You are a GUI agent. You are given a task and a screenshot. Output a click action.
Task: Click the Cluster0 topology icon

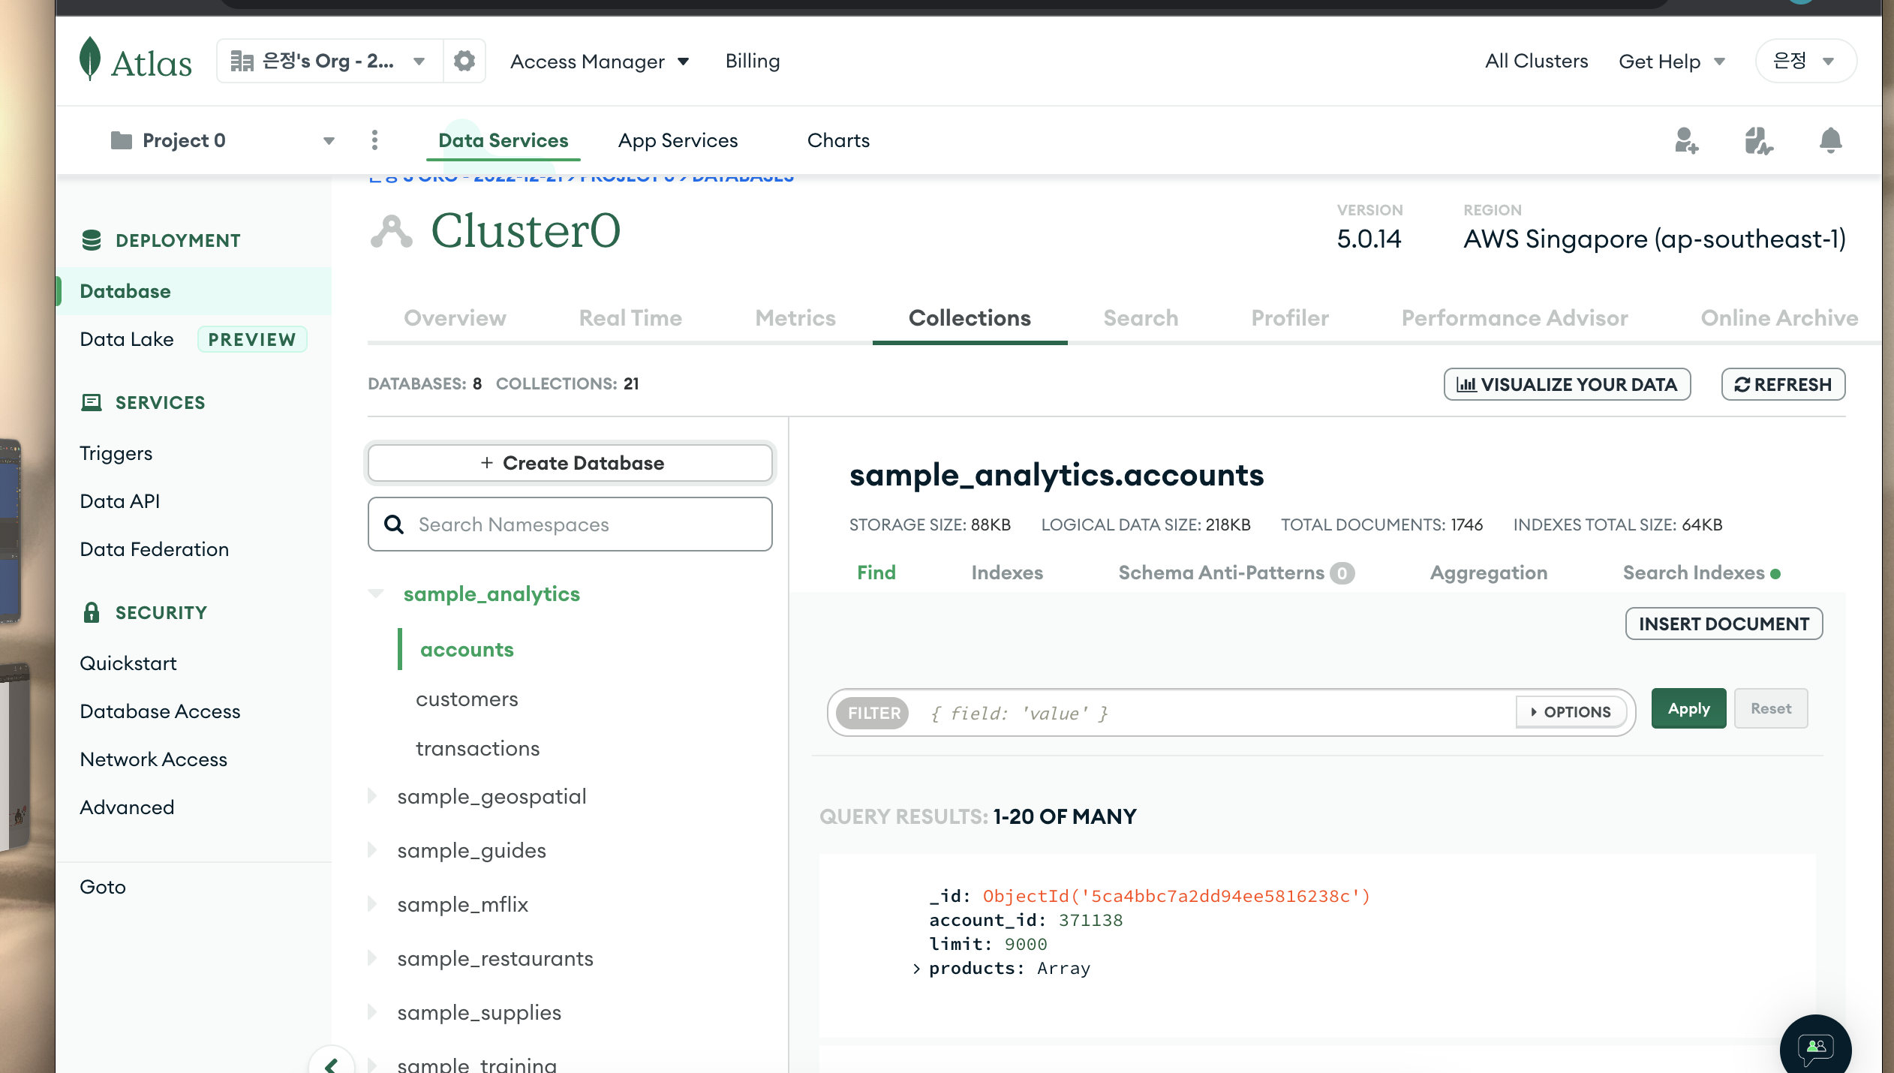pos(392,231)
